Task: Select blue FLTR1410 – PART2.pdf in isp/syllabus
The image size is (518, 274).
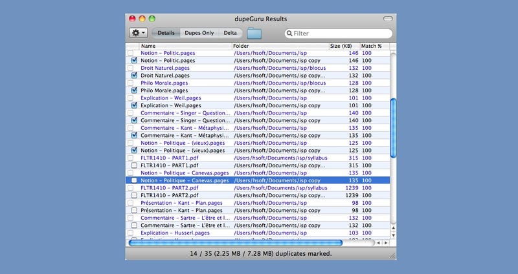Action: pos(258,188)
